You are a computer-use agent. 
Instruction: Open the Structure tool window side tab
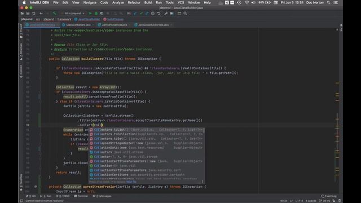pos(21,52)
